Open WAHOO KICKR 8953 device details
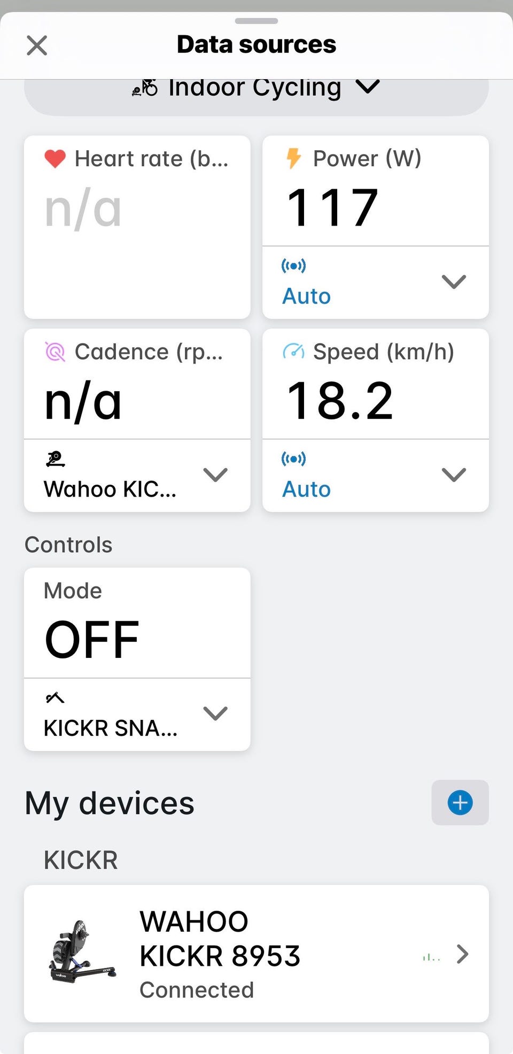This screenshot has width=513, height=1054. tap(256, 954)
